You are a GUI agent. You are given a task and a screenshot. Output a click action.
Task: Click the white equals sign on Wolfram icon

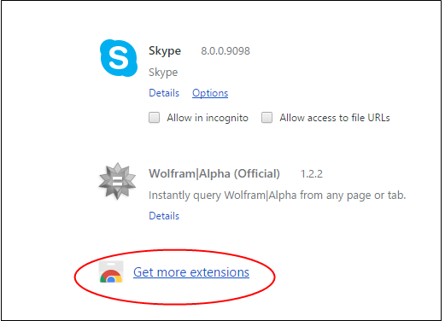117,181
